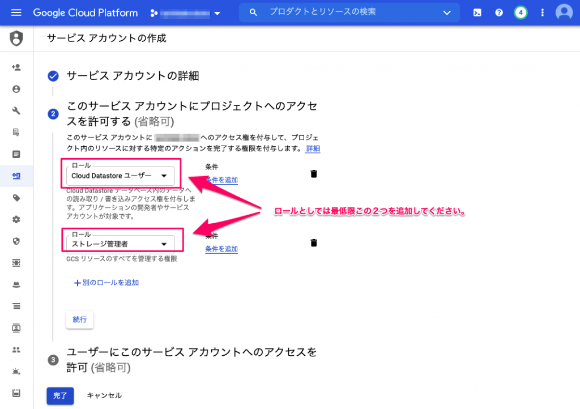The width and height of the screenshot is (580, 409).
Task: Click 別のロールを追加 to add another role
Action: [x=106, y=283]
